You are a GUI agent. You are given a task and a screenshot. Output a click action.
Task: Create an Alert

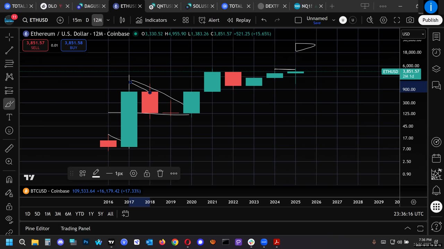209,20
